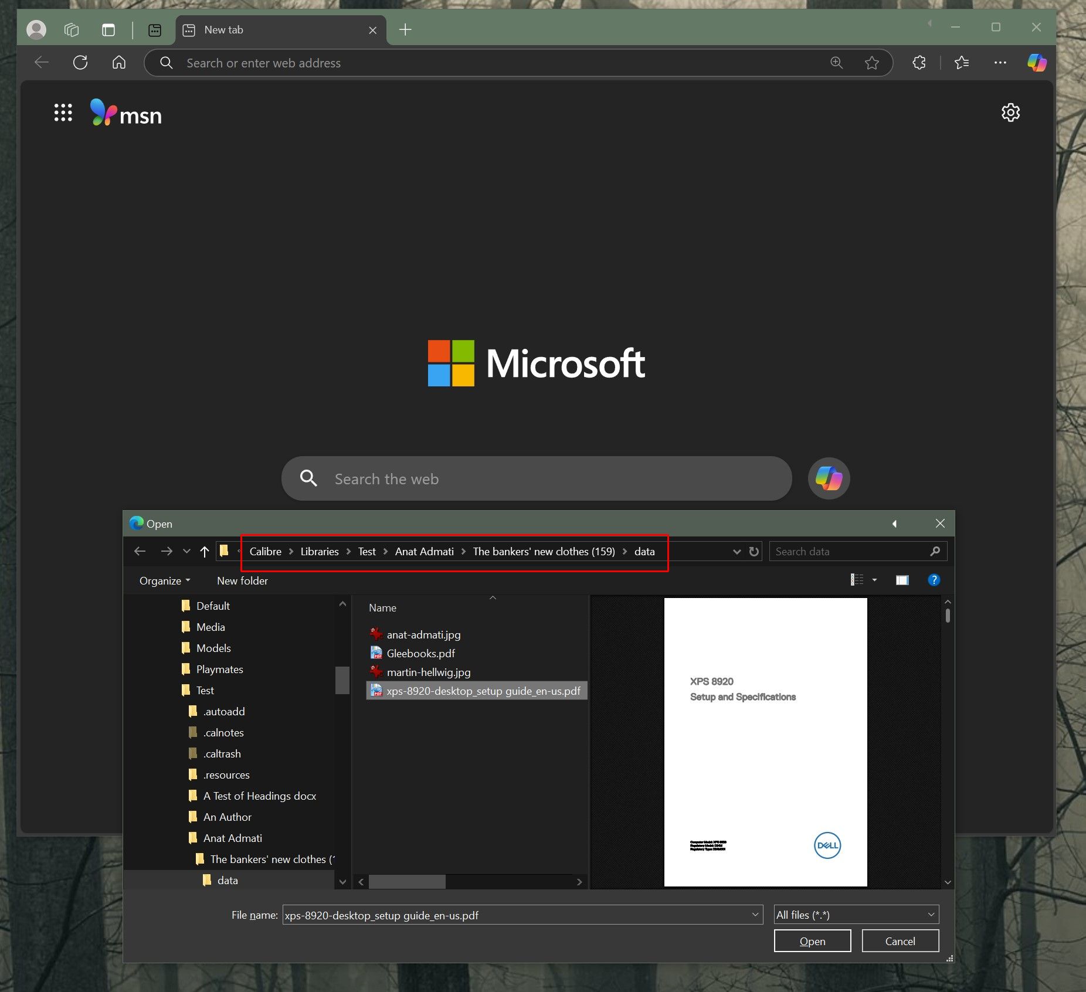Click the dialog Help question mark icon
Screen dimensions: 1086x992
[934, 580]
